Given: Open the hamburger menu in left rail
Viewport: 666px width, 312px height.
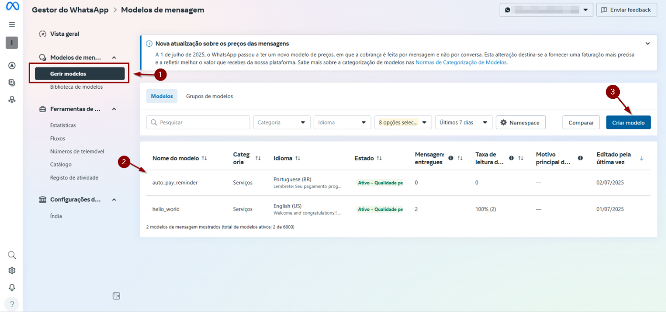Looking at the screenshot, I should pyautogui.click(x=12, y=24).
